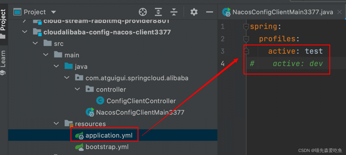Collapse the cloudalibaba-config-nacos-client3377 module
The width and height of the screenshot is (346, 155).
(x=25, y=32)
